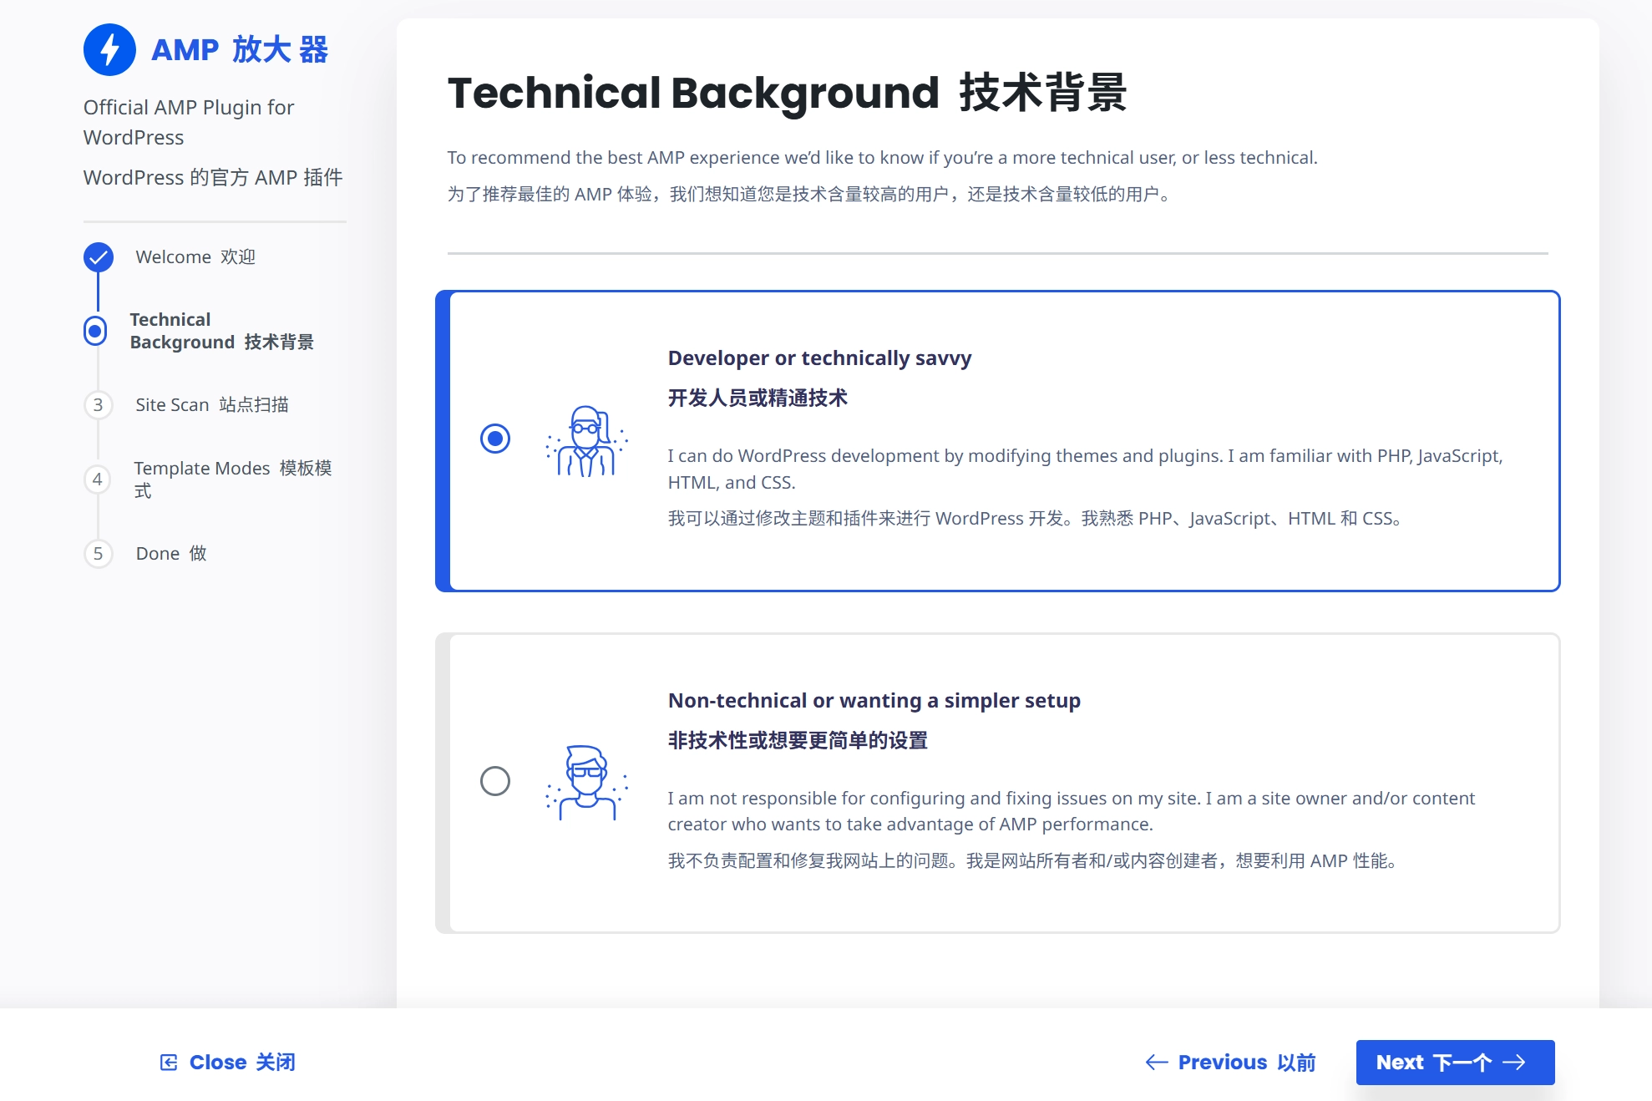The width and height of the screenshot is (1652, 1101).
Task: Jump to the Done step
Action: pos(171,553)
